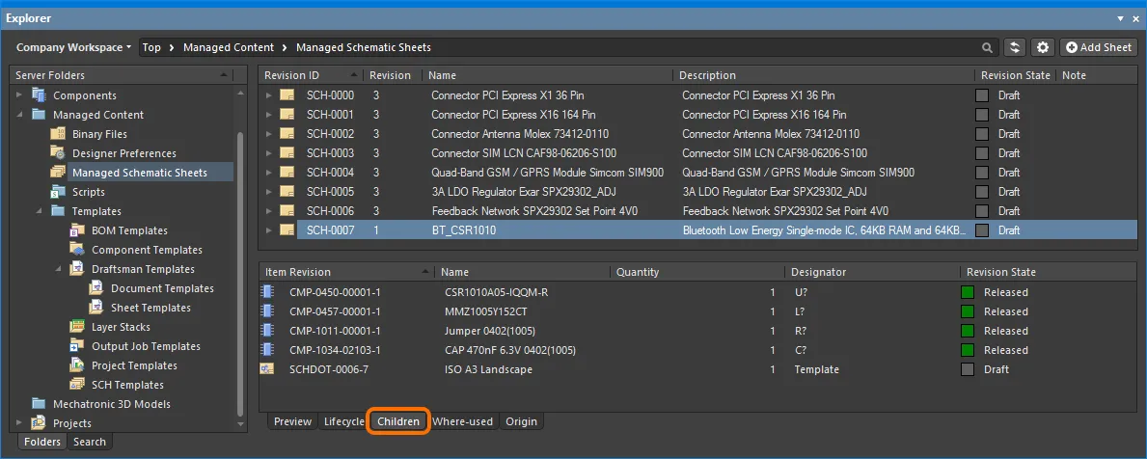1147x459 pixels.
Task: Click the Add Sheet button
Action: 1098,47
